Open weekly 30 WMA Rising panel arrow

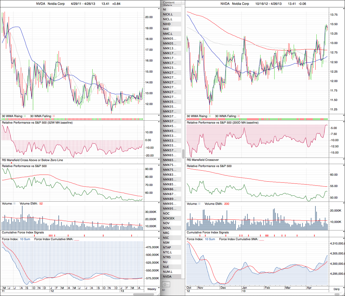159,116
